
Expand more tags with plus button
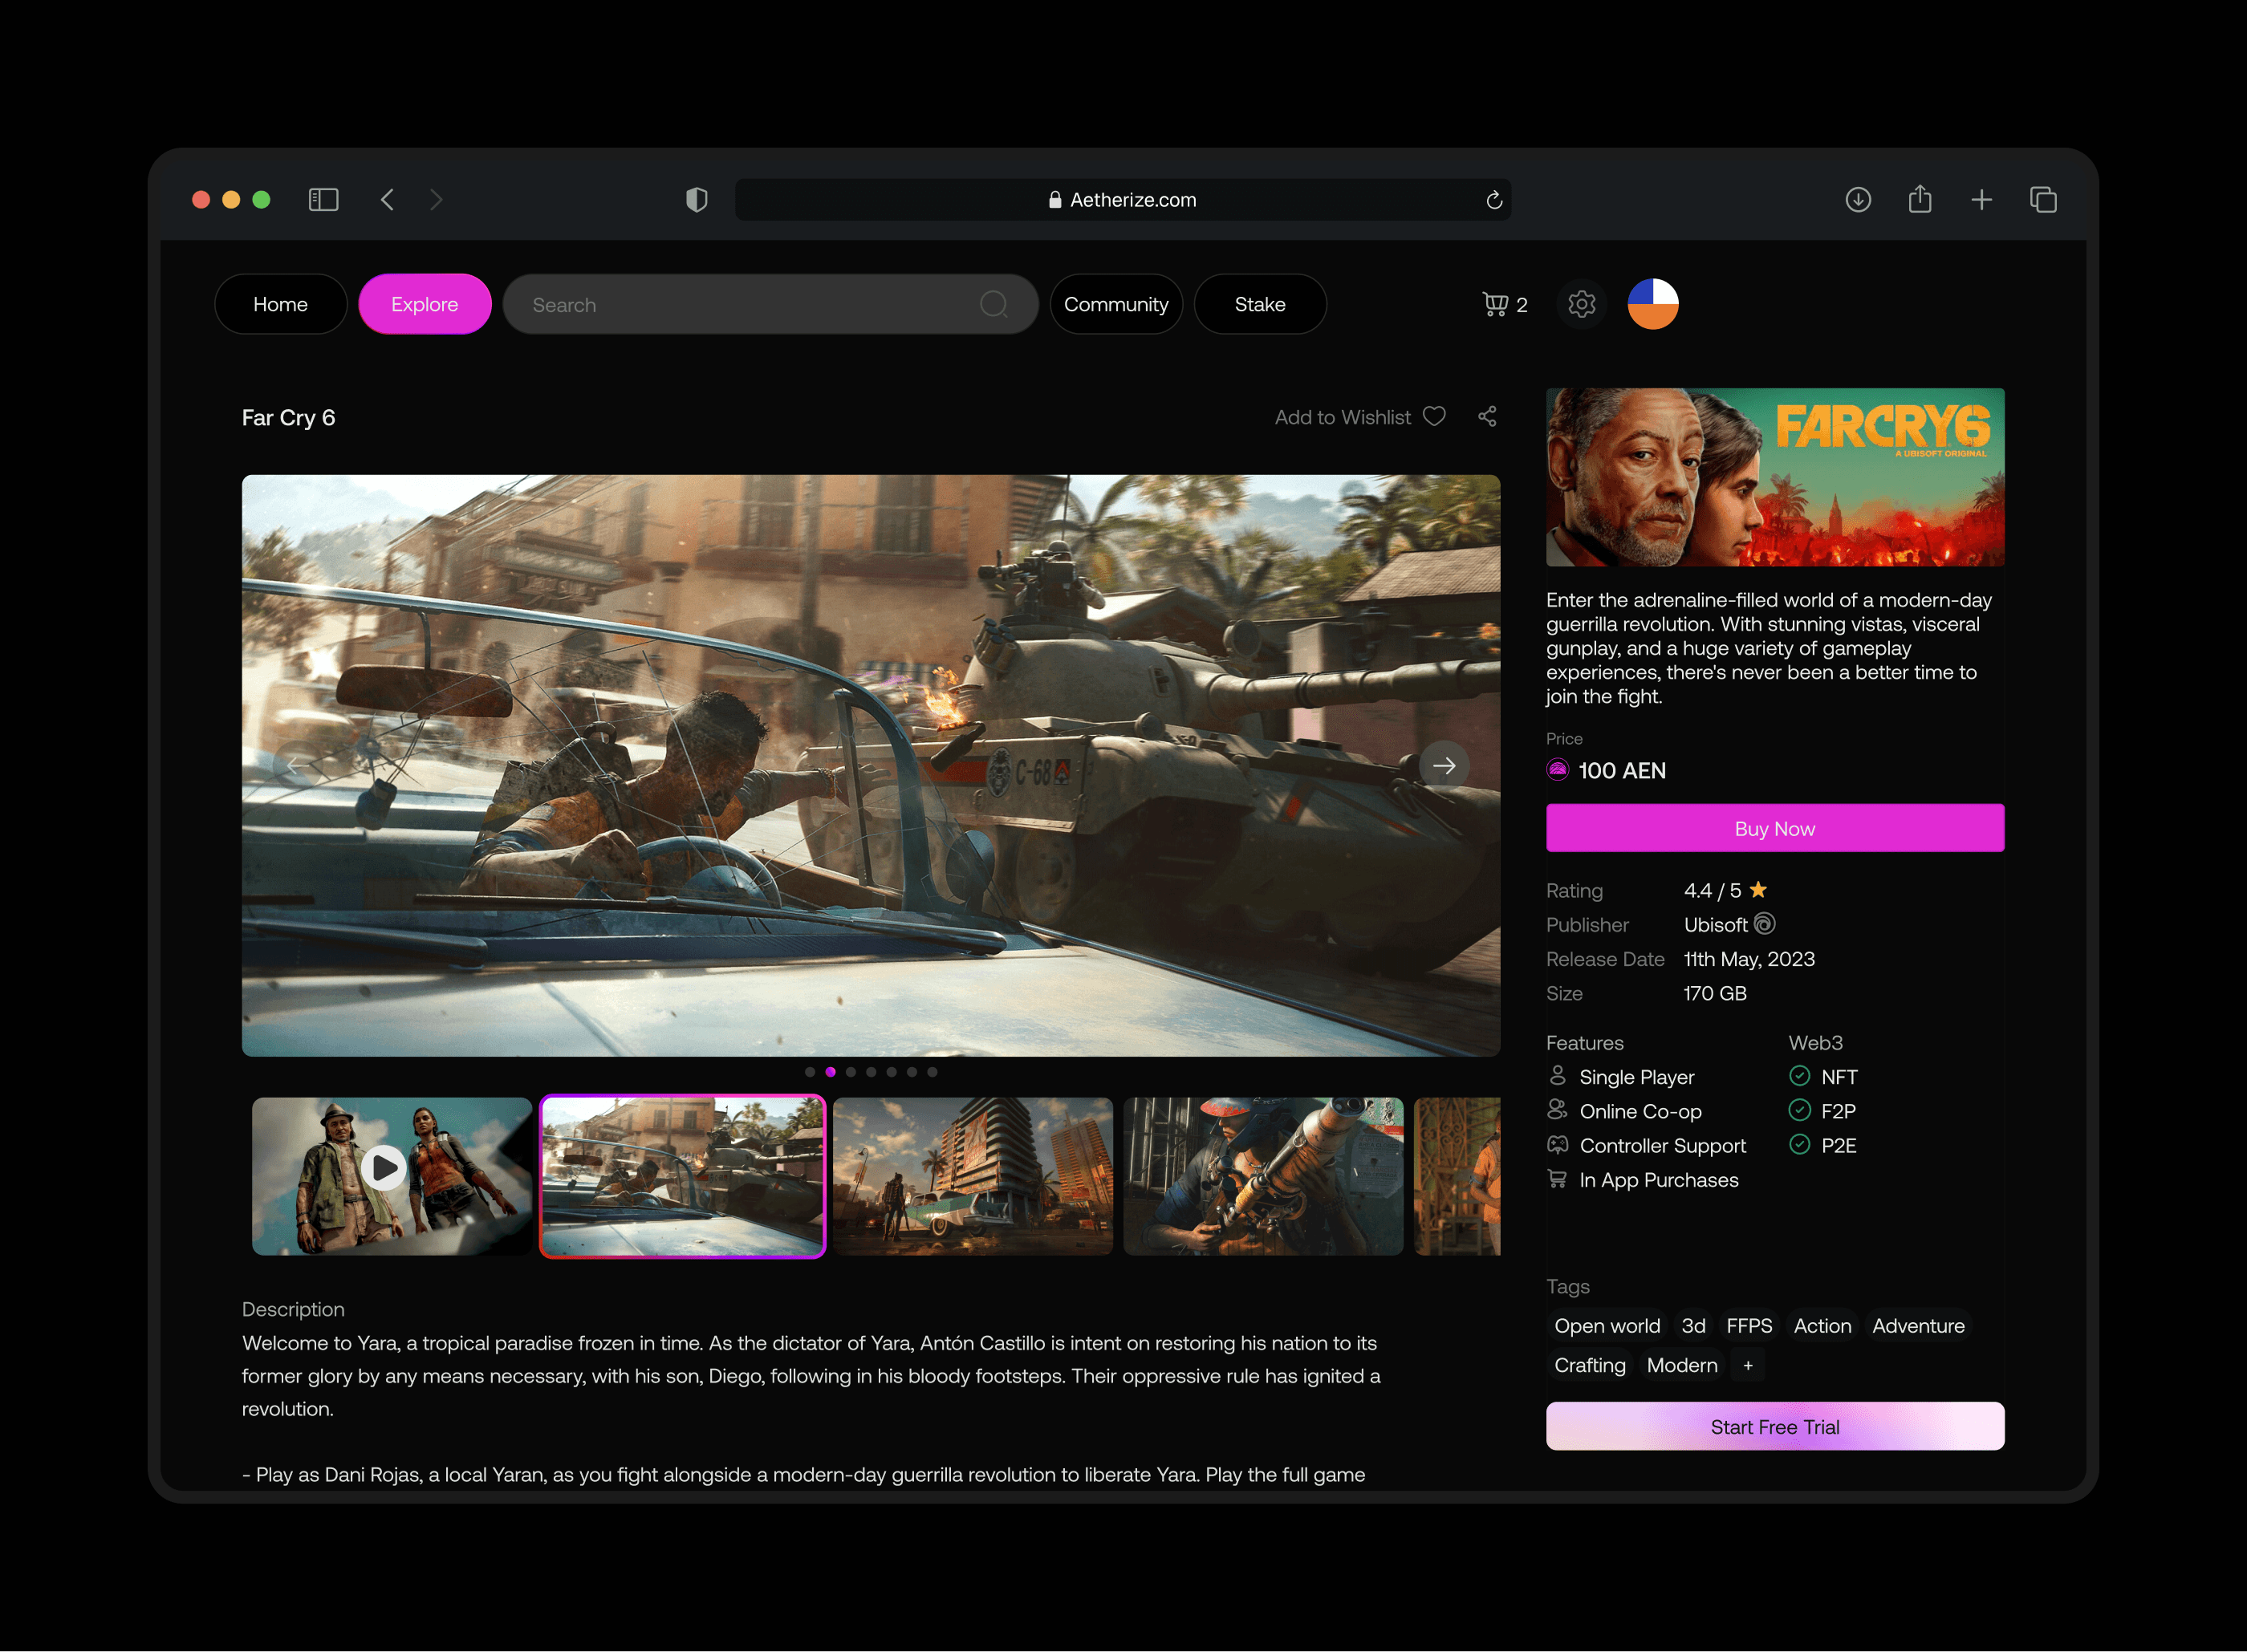click(1748, 1365)
